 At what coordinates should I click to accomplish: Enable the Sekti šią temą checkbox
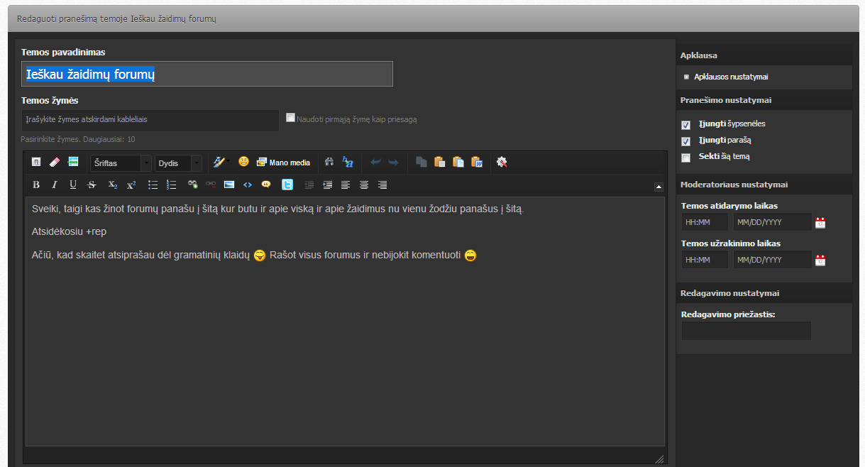pos(685,157)
